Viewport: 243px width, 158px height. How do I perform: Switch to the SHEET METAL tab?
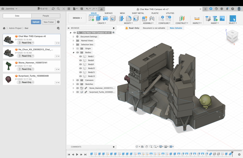coord(138,13)
